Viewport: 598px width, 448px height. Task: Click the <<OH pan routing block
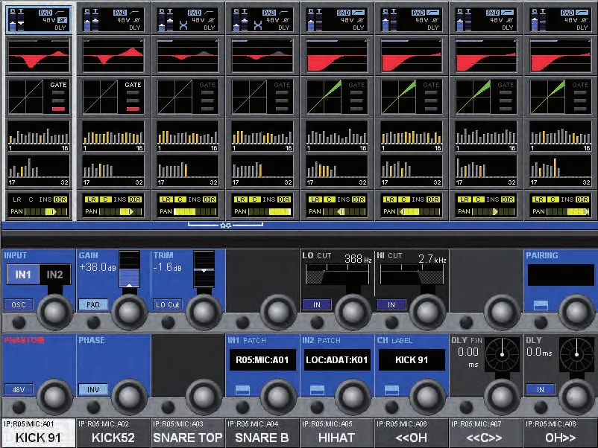point(412,205)
